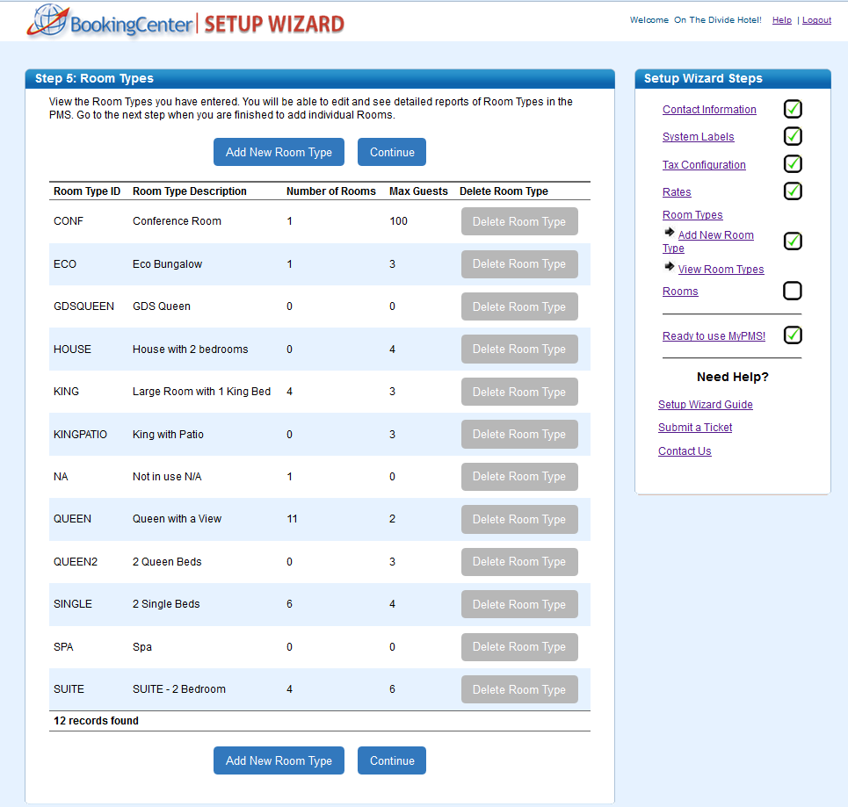Click the max guests value 100
This screenshot has height=807, width=848.
[399, 221]
